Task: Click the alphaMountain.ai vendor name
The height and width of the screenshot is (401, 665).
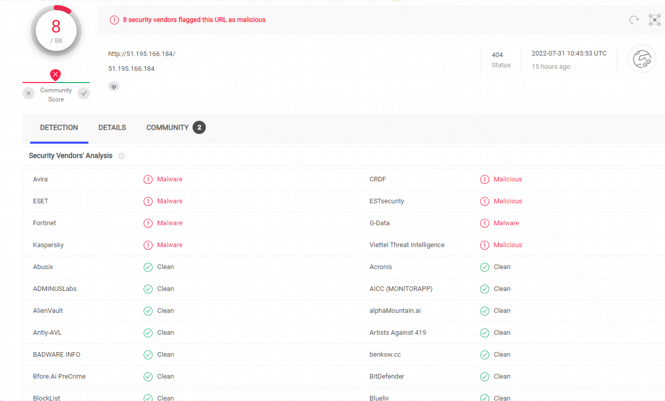Action: [x=395, y=311]
